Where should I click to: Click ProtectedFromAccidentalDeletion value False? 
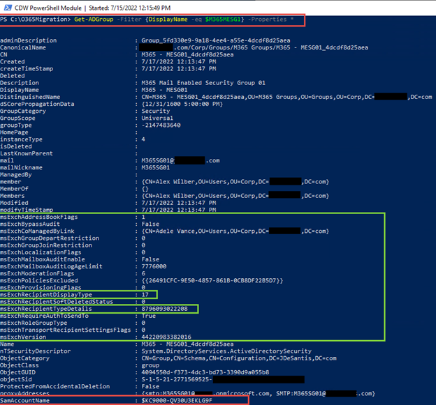pos(150,387)
